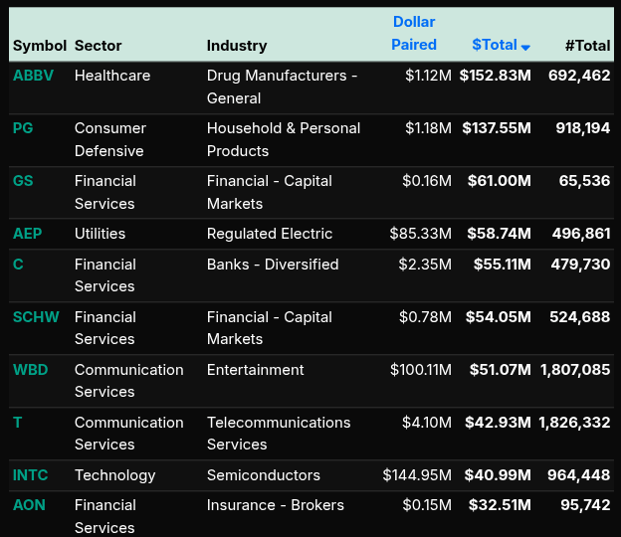
Task: Select the Insurance - Brokers cell
Action: pyautogui.click(x=276, y=505)
